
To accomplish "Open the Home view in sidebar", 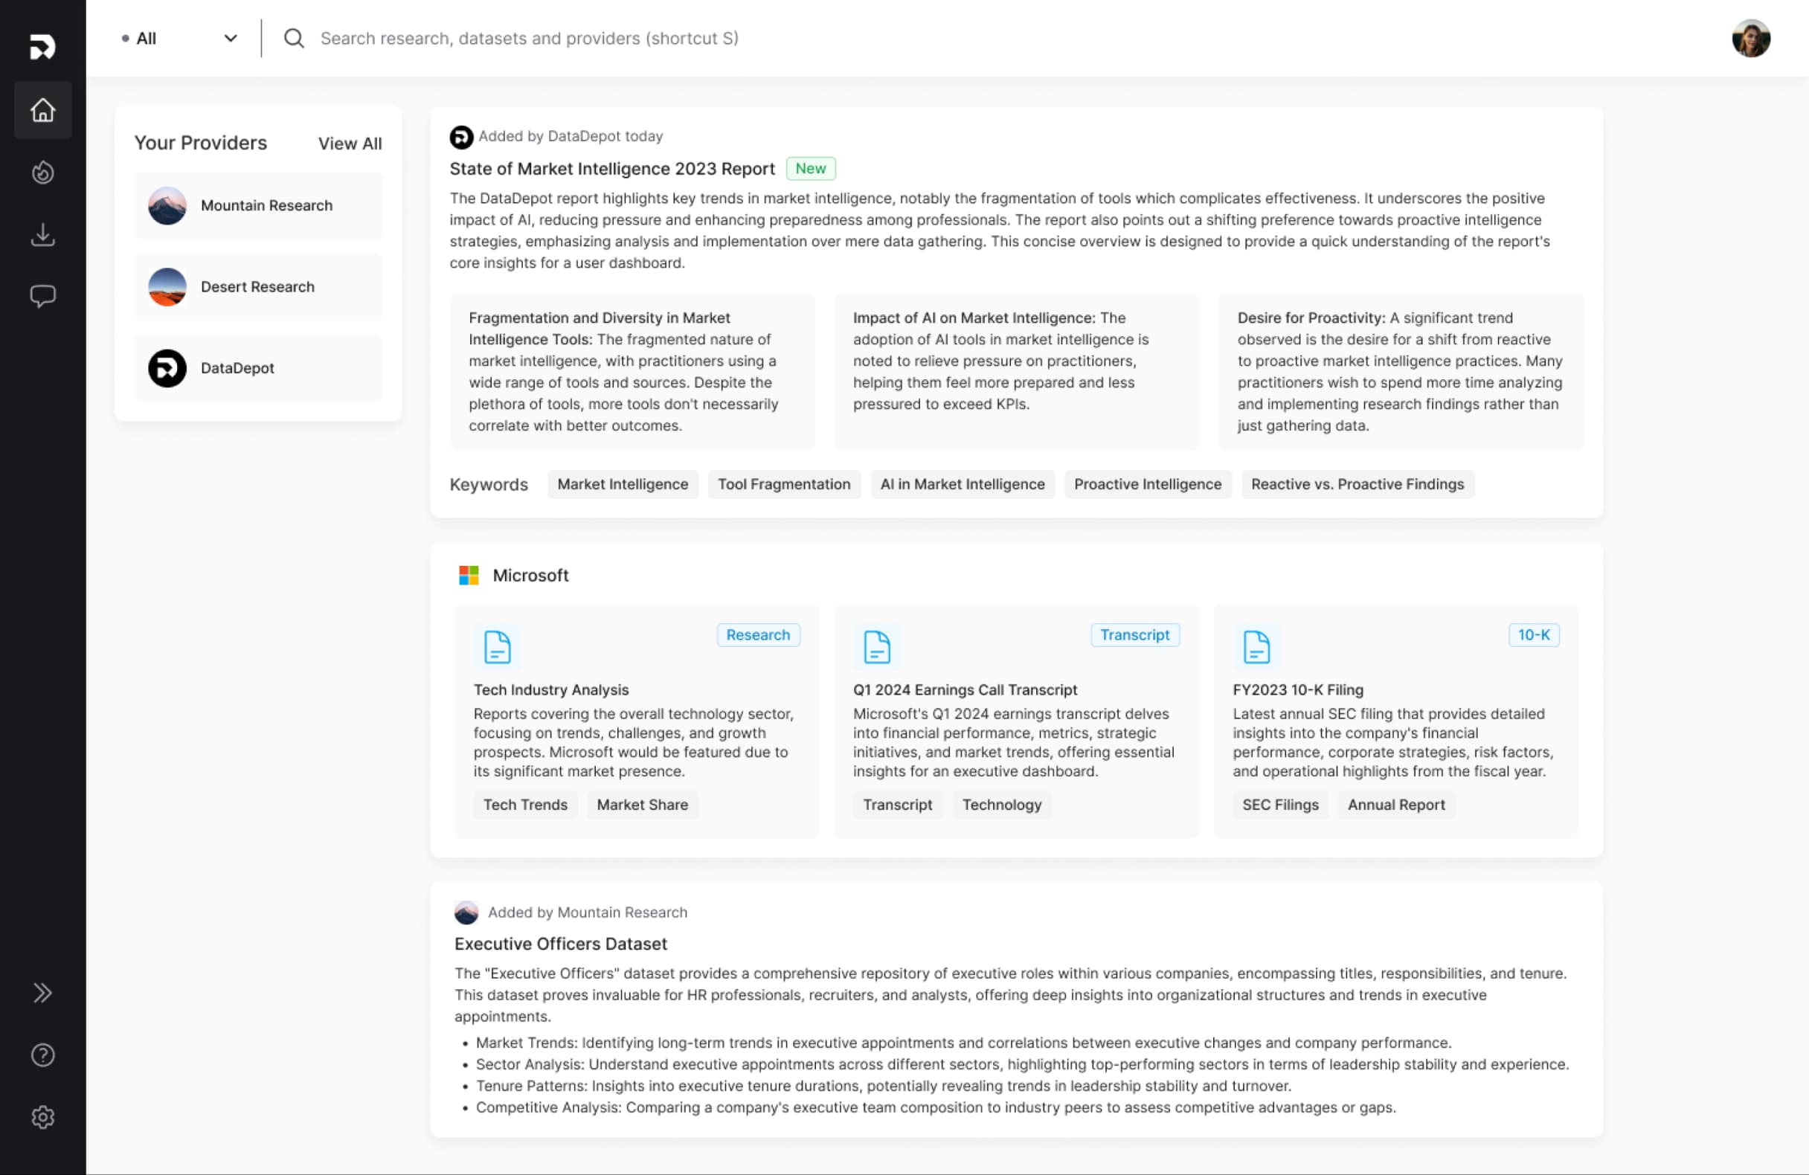I will 42,110.
